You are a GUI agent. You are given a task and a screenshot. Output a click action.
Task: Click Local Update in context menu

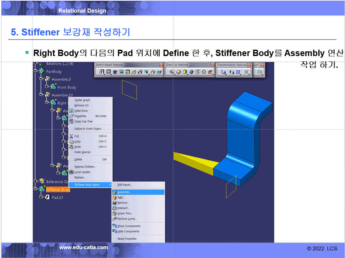pos(82,172)
